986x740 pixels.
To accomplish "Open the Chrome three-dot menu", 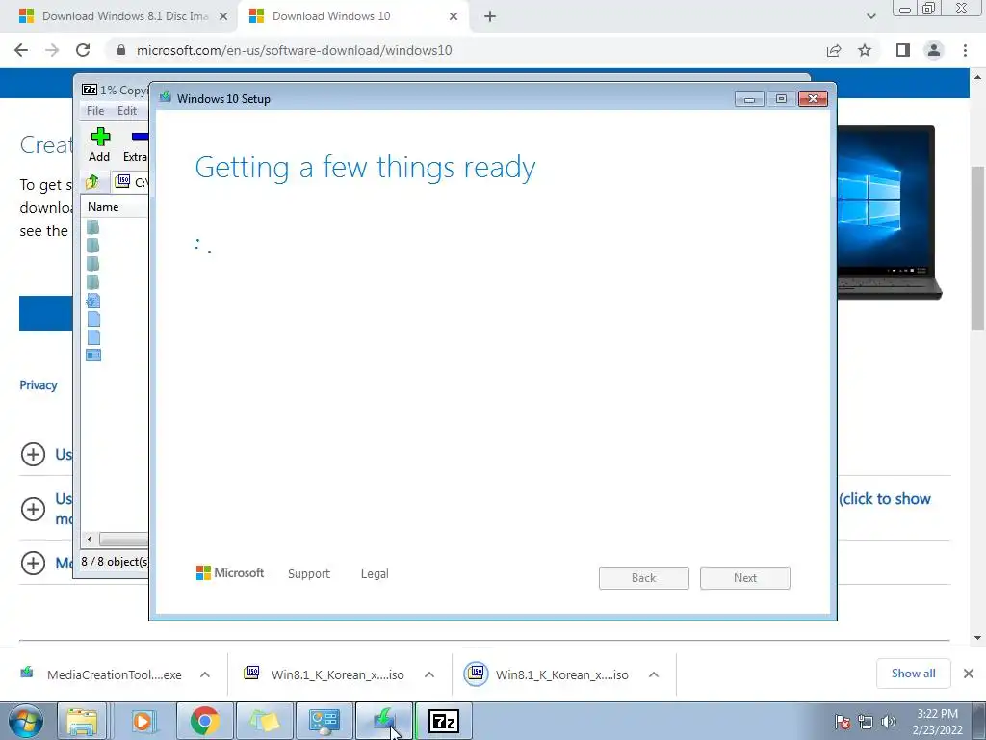I will pyautogui.click(x=965, y=50).
